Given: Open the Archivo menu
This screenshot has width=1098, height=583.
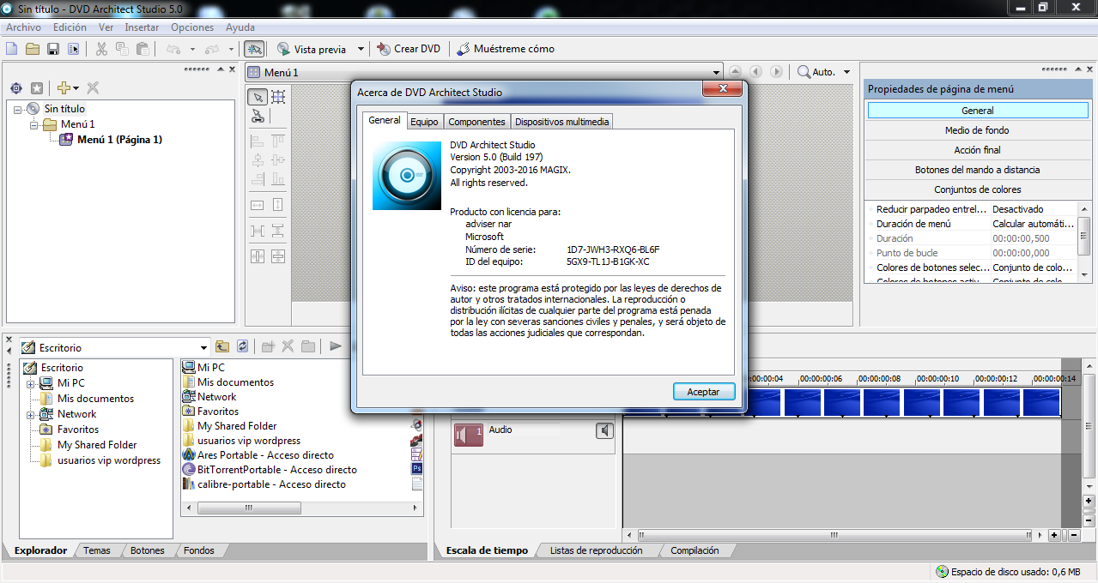Looking at the screenshot, I should tap(23, 27).
